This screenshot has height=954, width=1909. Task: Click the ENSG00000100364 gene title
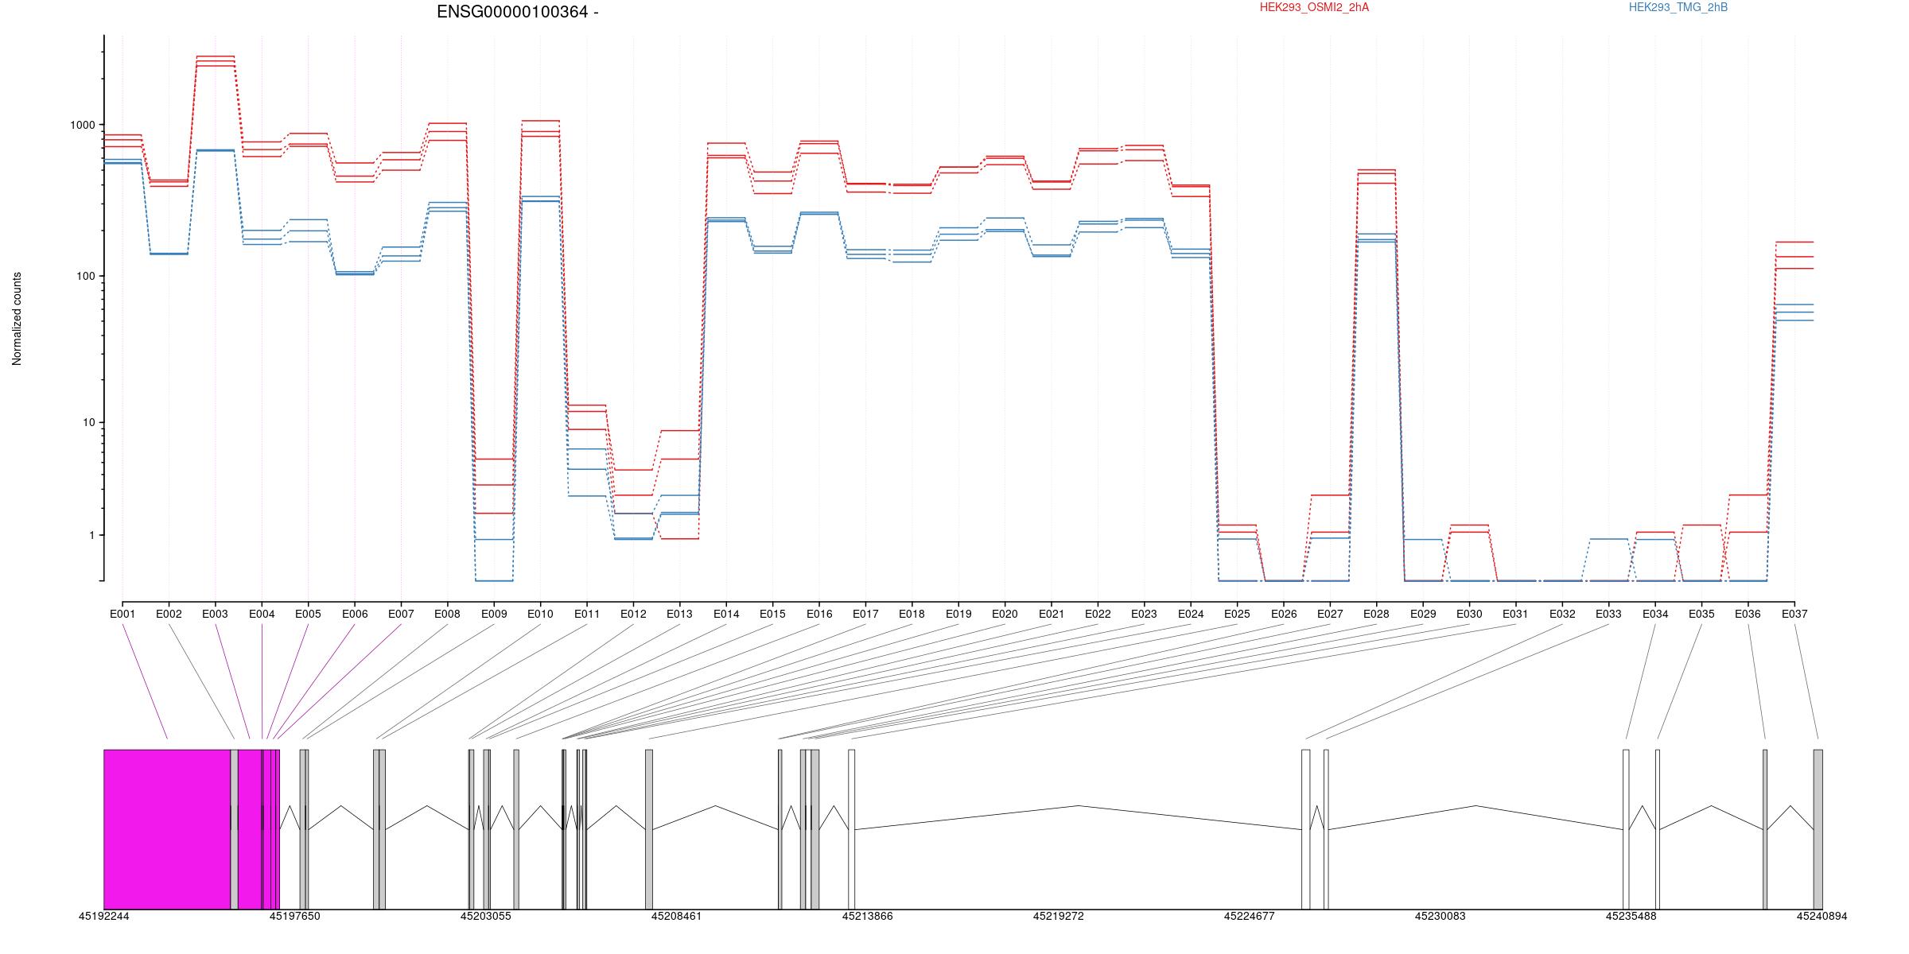point(517,12)
